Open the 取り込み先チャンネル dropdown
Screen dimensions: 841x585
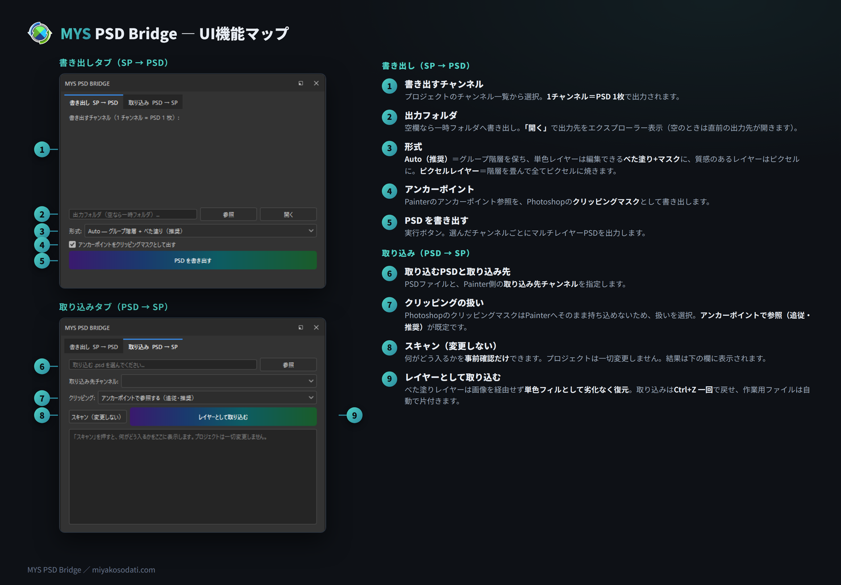[219, 381]
